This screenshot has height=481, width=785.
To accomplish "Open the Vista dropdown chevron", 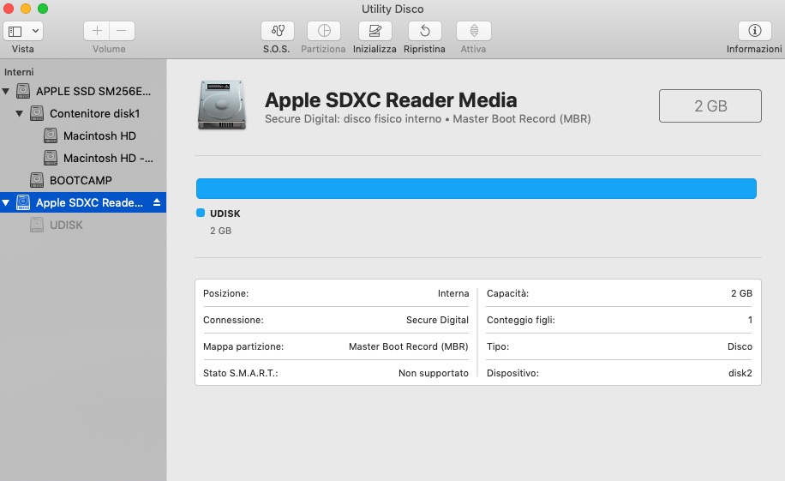I will click(35, 31).
